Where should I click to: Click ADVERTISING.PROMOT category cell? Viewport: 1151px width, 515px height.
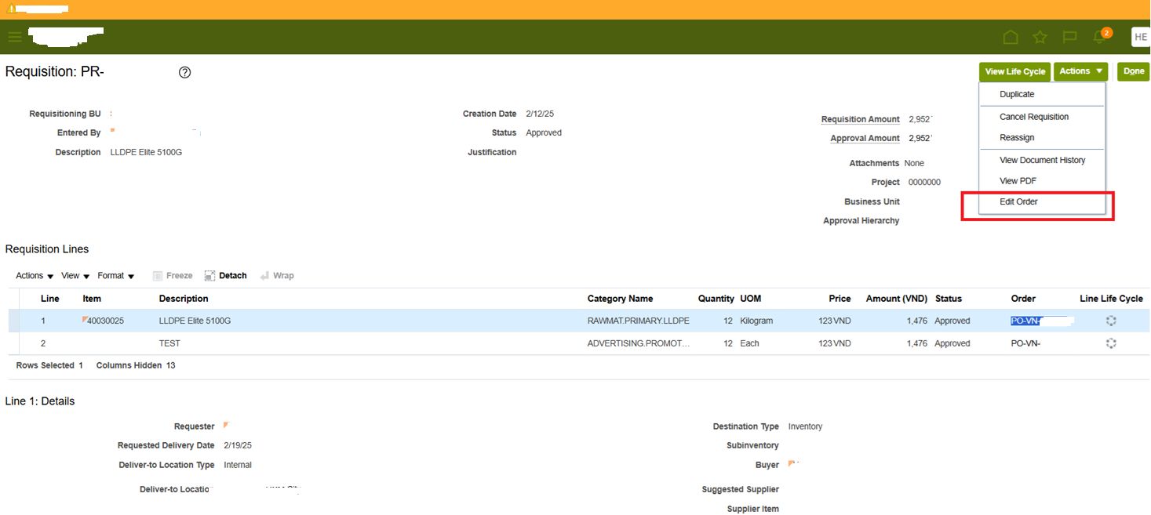[639, 343]
